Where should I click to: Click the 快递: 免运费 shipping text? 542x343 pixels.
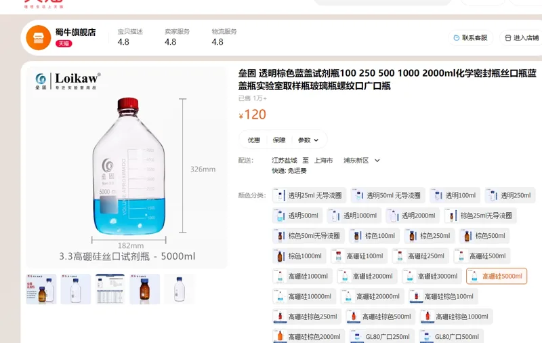(289, 171)
